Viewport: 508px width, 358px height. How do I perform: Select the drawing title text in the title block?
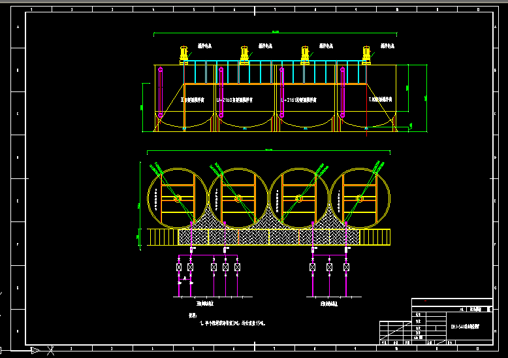[465, 327]
